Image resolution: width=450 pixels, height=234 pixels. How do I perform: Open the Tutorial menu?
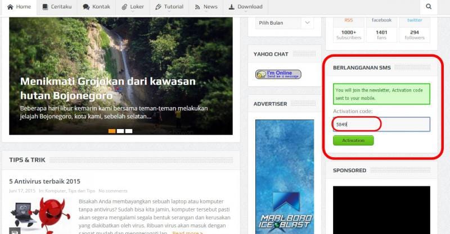[169, 7]
